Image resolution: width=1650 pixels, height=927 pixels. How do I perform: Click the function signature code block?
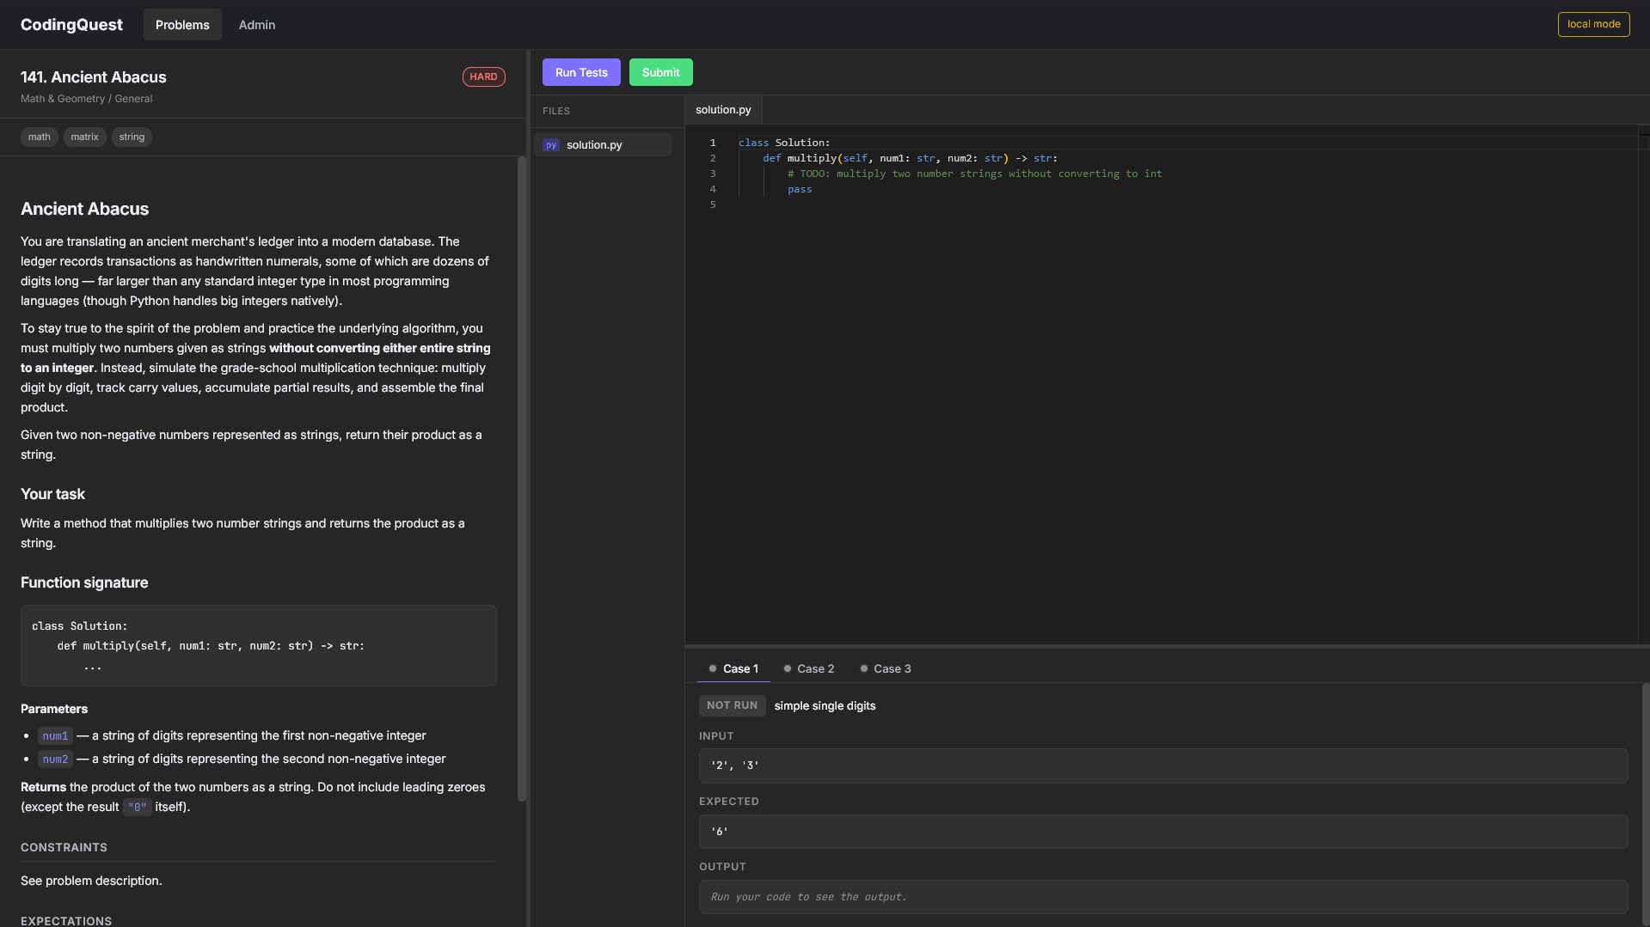tap(259, 645)
